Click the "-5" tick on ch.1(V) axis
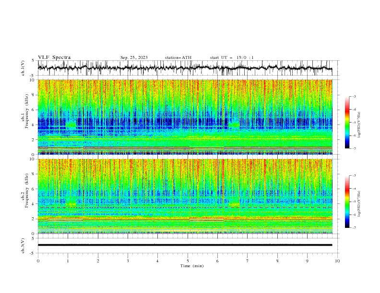This screenshot has height=293, width=380. pyautogui.click(x=33, y=76)
